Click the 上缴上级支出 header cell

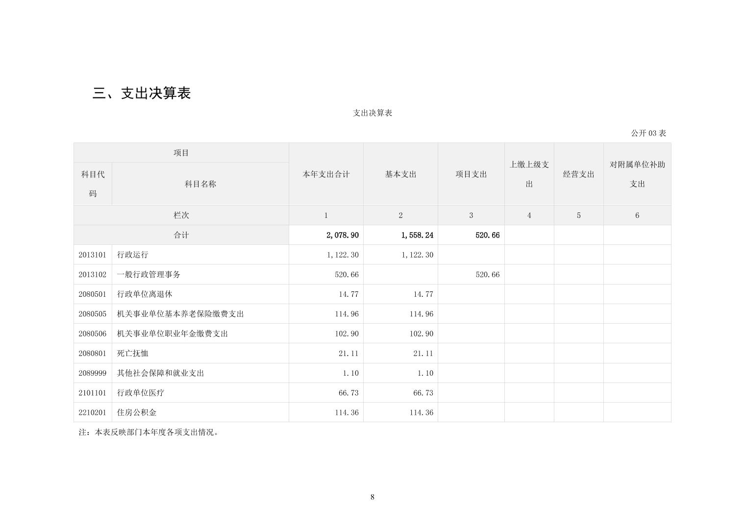click(x=529, y=174)
